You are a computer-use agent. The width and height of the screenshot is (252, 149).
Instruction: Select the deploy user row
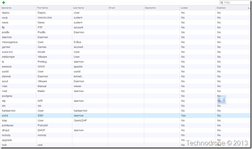(x=125, y=13)
